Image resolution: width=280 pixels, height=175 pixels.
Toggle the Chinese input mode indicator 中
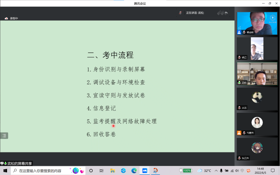coord(242,171)
